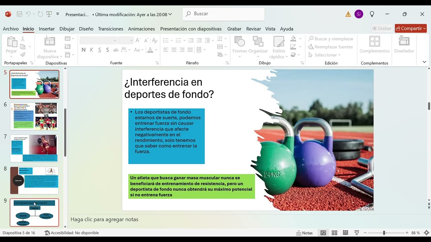Toggle center text alignment
Screen dimensions: 431x242
[x=174, y=50]
